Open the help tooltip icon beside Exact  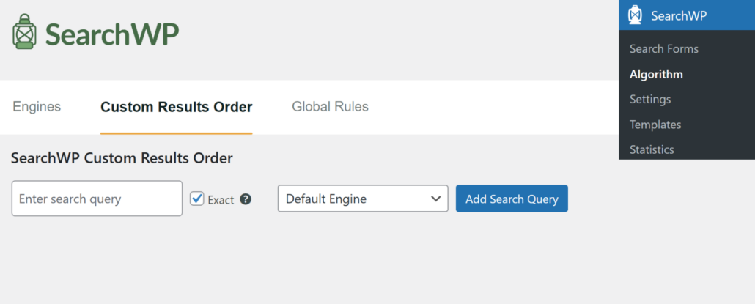click(x=246, y=199)
